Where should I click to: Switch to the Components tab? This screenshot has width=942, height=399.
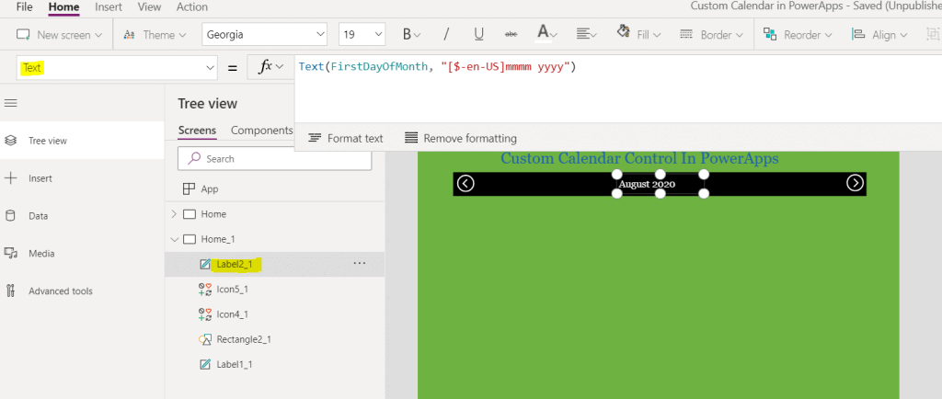pos(262,131)
